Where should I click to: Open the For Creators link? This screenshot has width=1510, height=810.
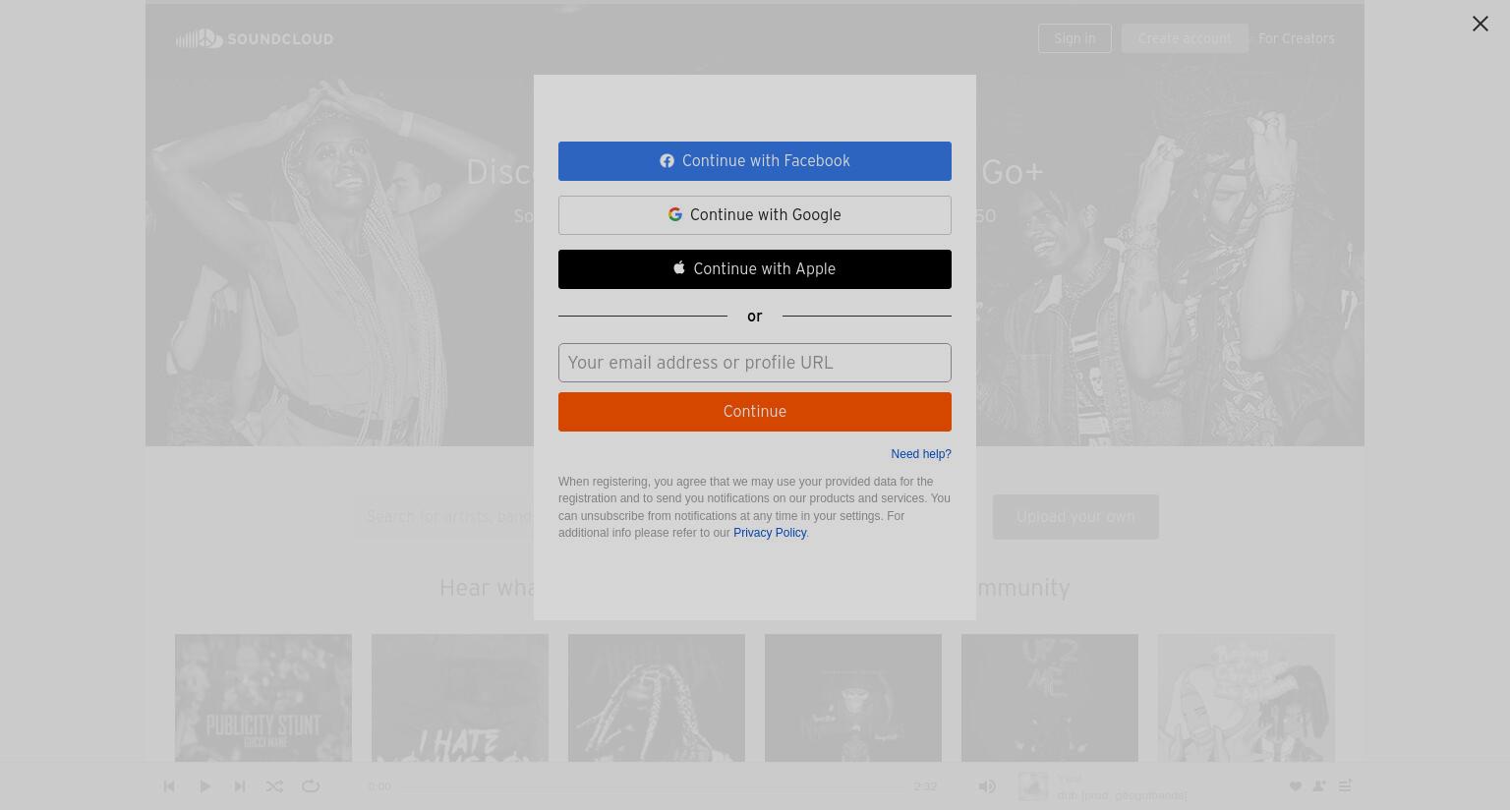pos(1296,38)
